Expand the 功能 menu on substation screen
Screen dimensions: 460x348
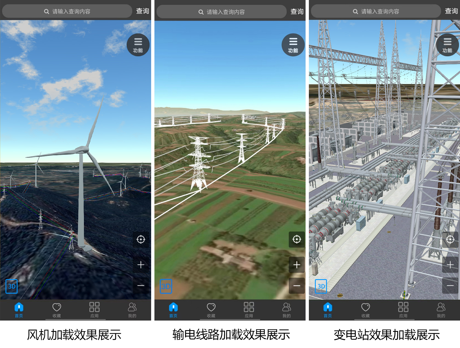pyautogui.click(x=447, y=45)
